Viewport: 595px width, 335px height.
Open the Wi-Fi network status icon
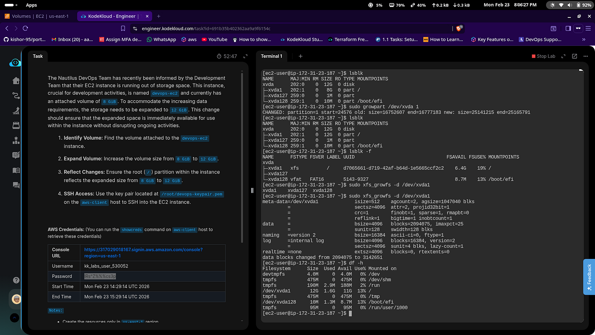point(561,5)
